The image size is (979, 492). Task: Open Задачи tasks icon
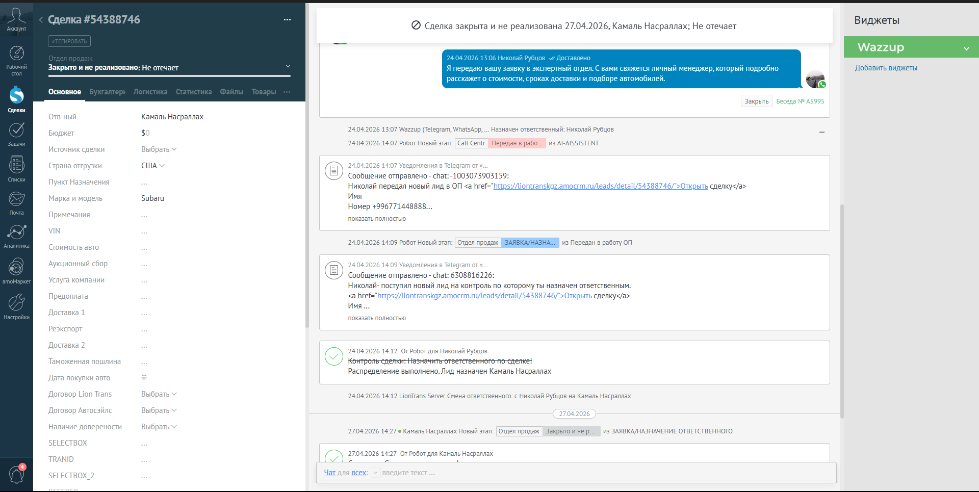16,134
